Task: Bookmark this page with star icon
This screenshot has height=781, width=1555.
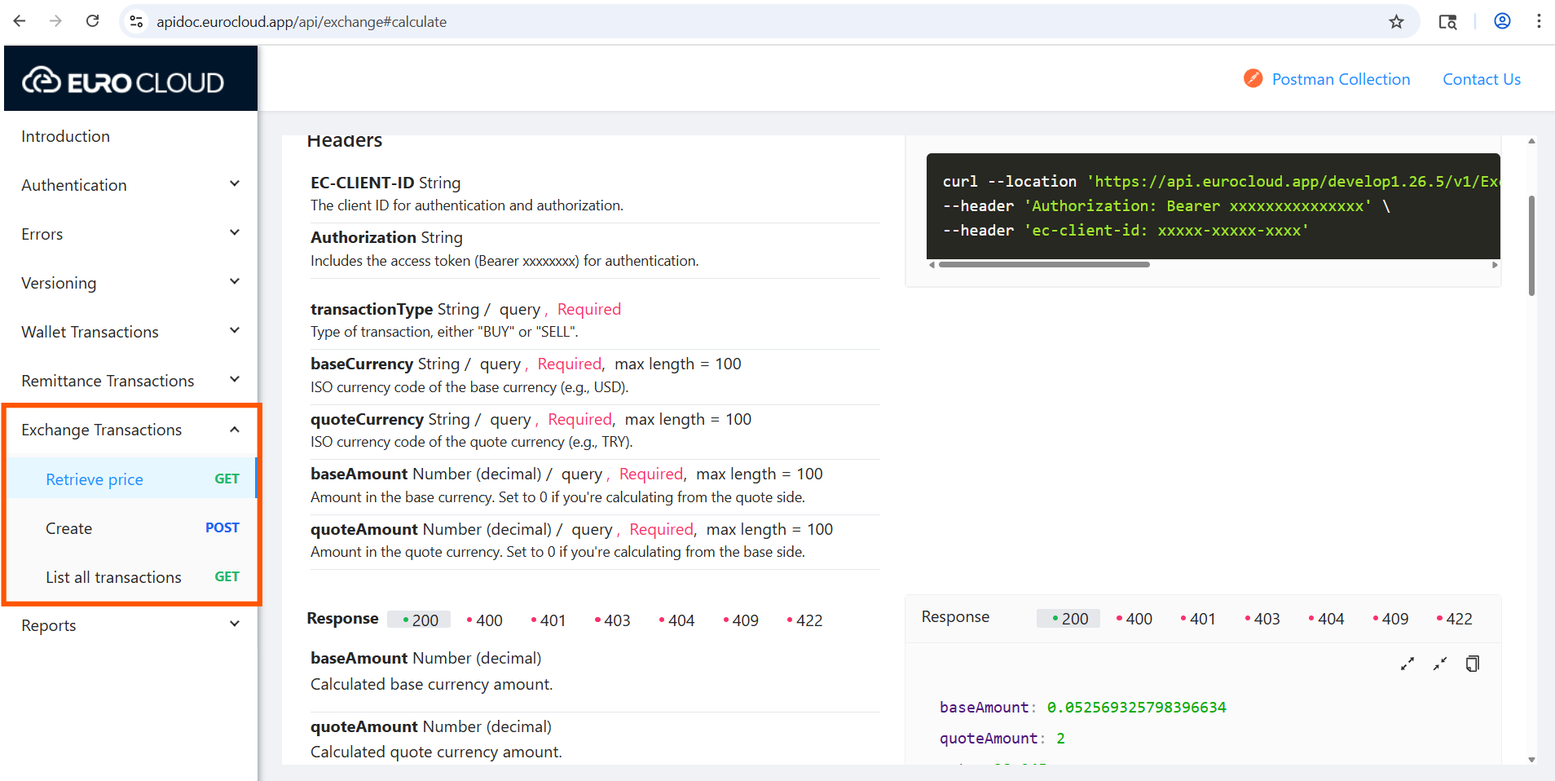Action: pyautogui.click(x=1396, y=22)
